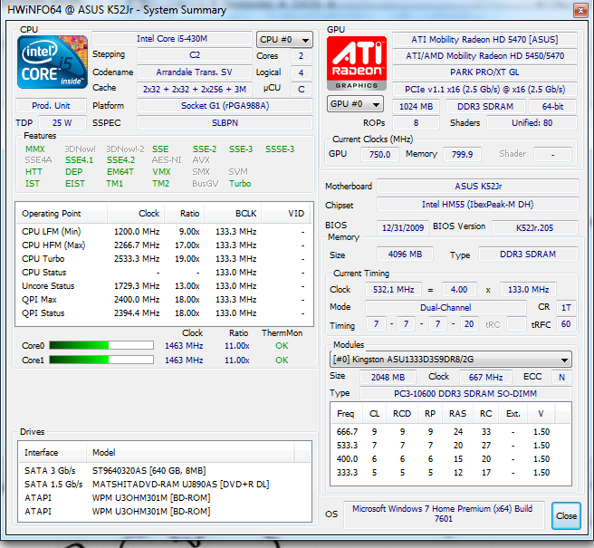
Task: Click the 667 MHz module clock field
Action: coord(485,377)
